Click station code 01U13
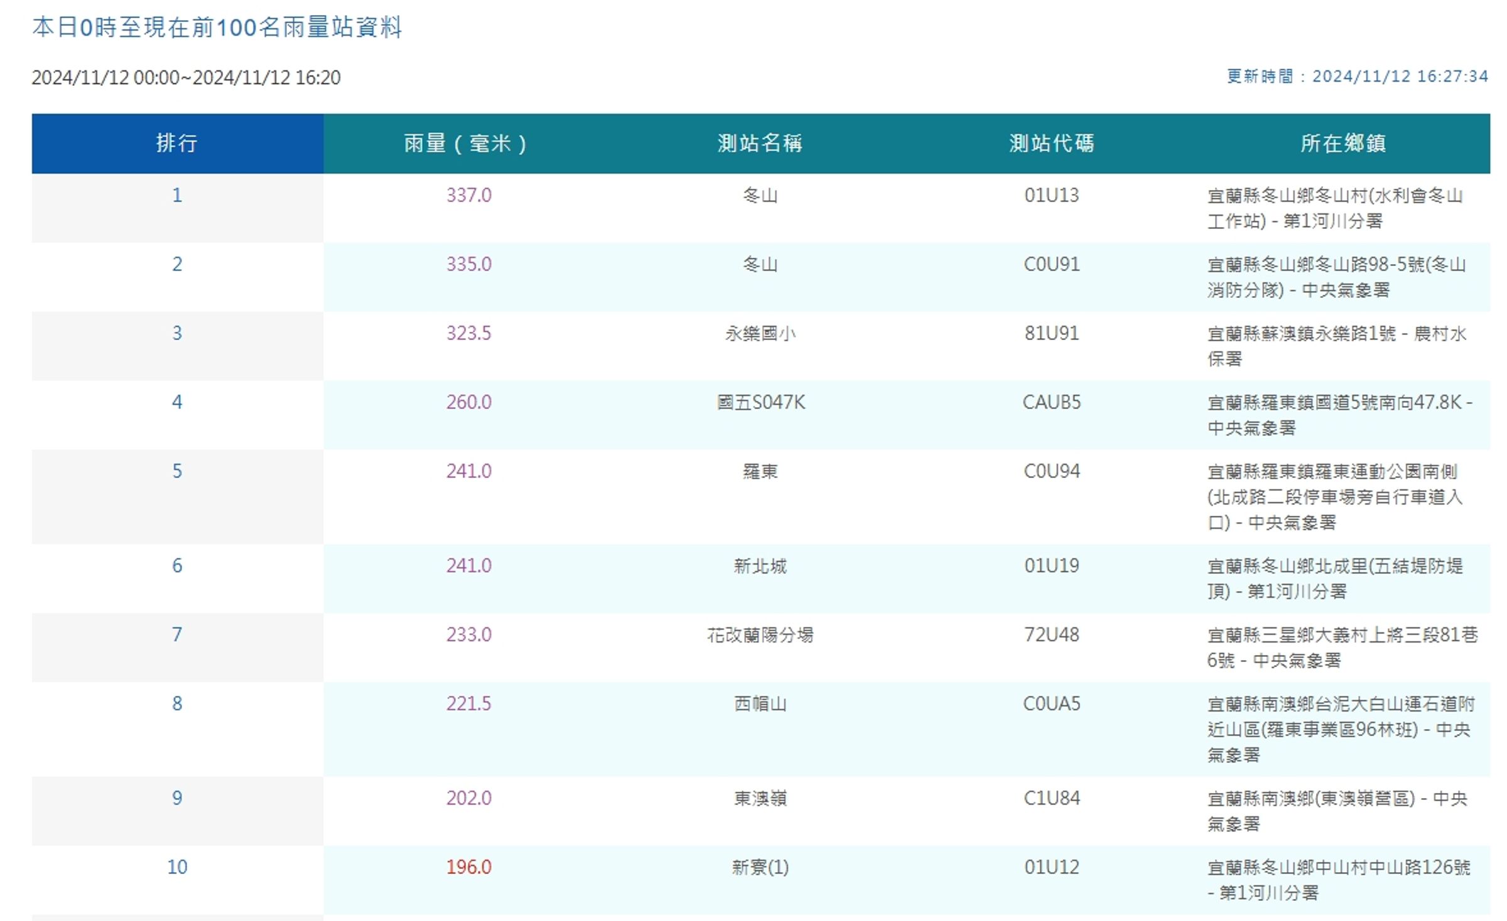Image resolution: width=1507 pixels, height=921 pixels. pos(1052,195)
